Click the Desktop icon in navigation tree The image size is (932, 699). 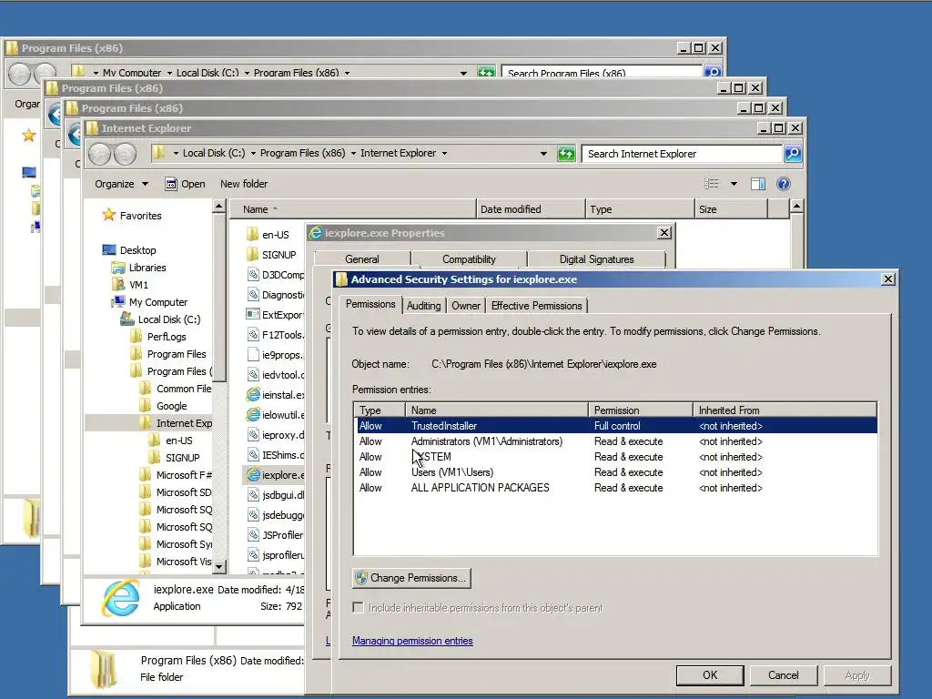pos(109,250)
